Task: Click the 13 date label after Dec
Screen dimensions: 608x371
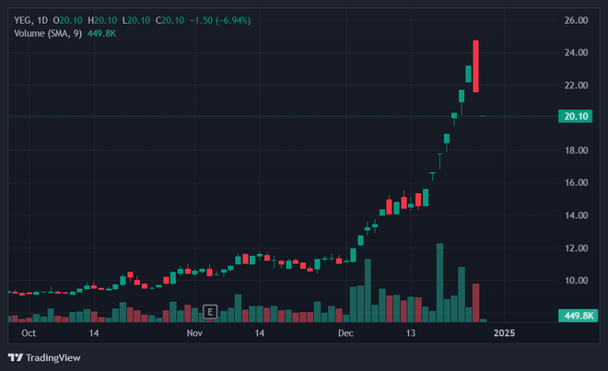Action: 411,333
